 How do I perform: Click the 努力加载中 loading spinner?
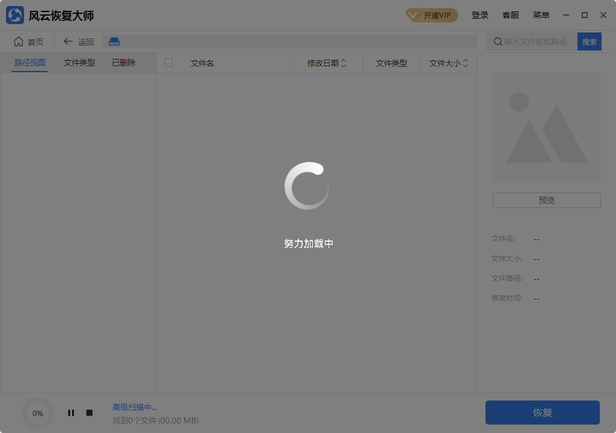click(307, 186)
